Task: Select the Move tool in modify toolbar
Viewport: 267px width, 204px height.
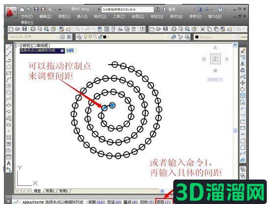Action: (242, 83)
